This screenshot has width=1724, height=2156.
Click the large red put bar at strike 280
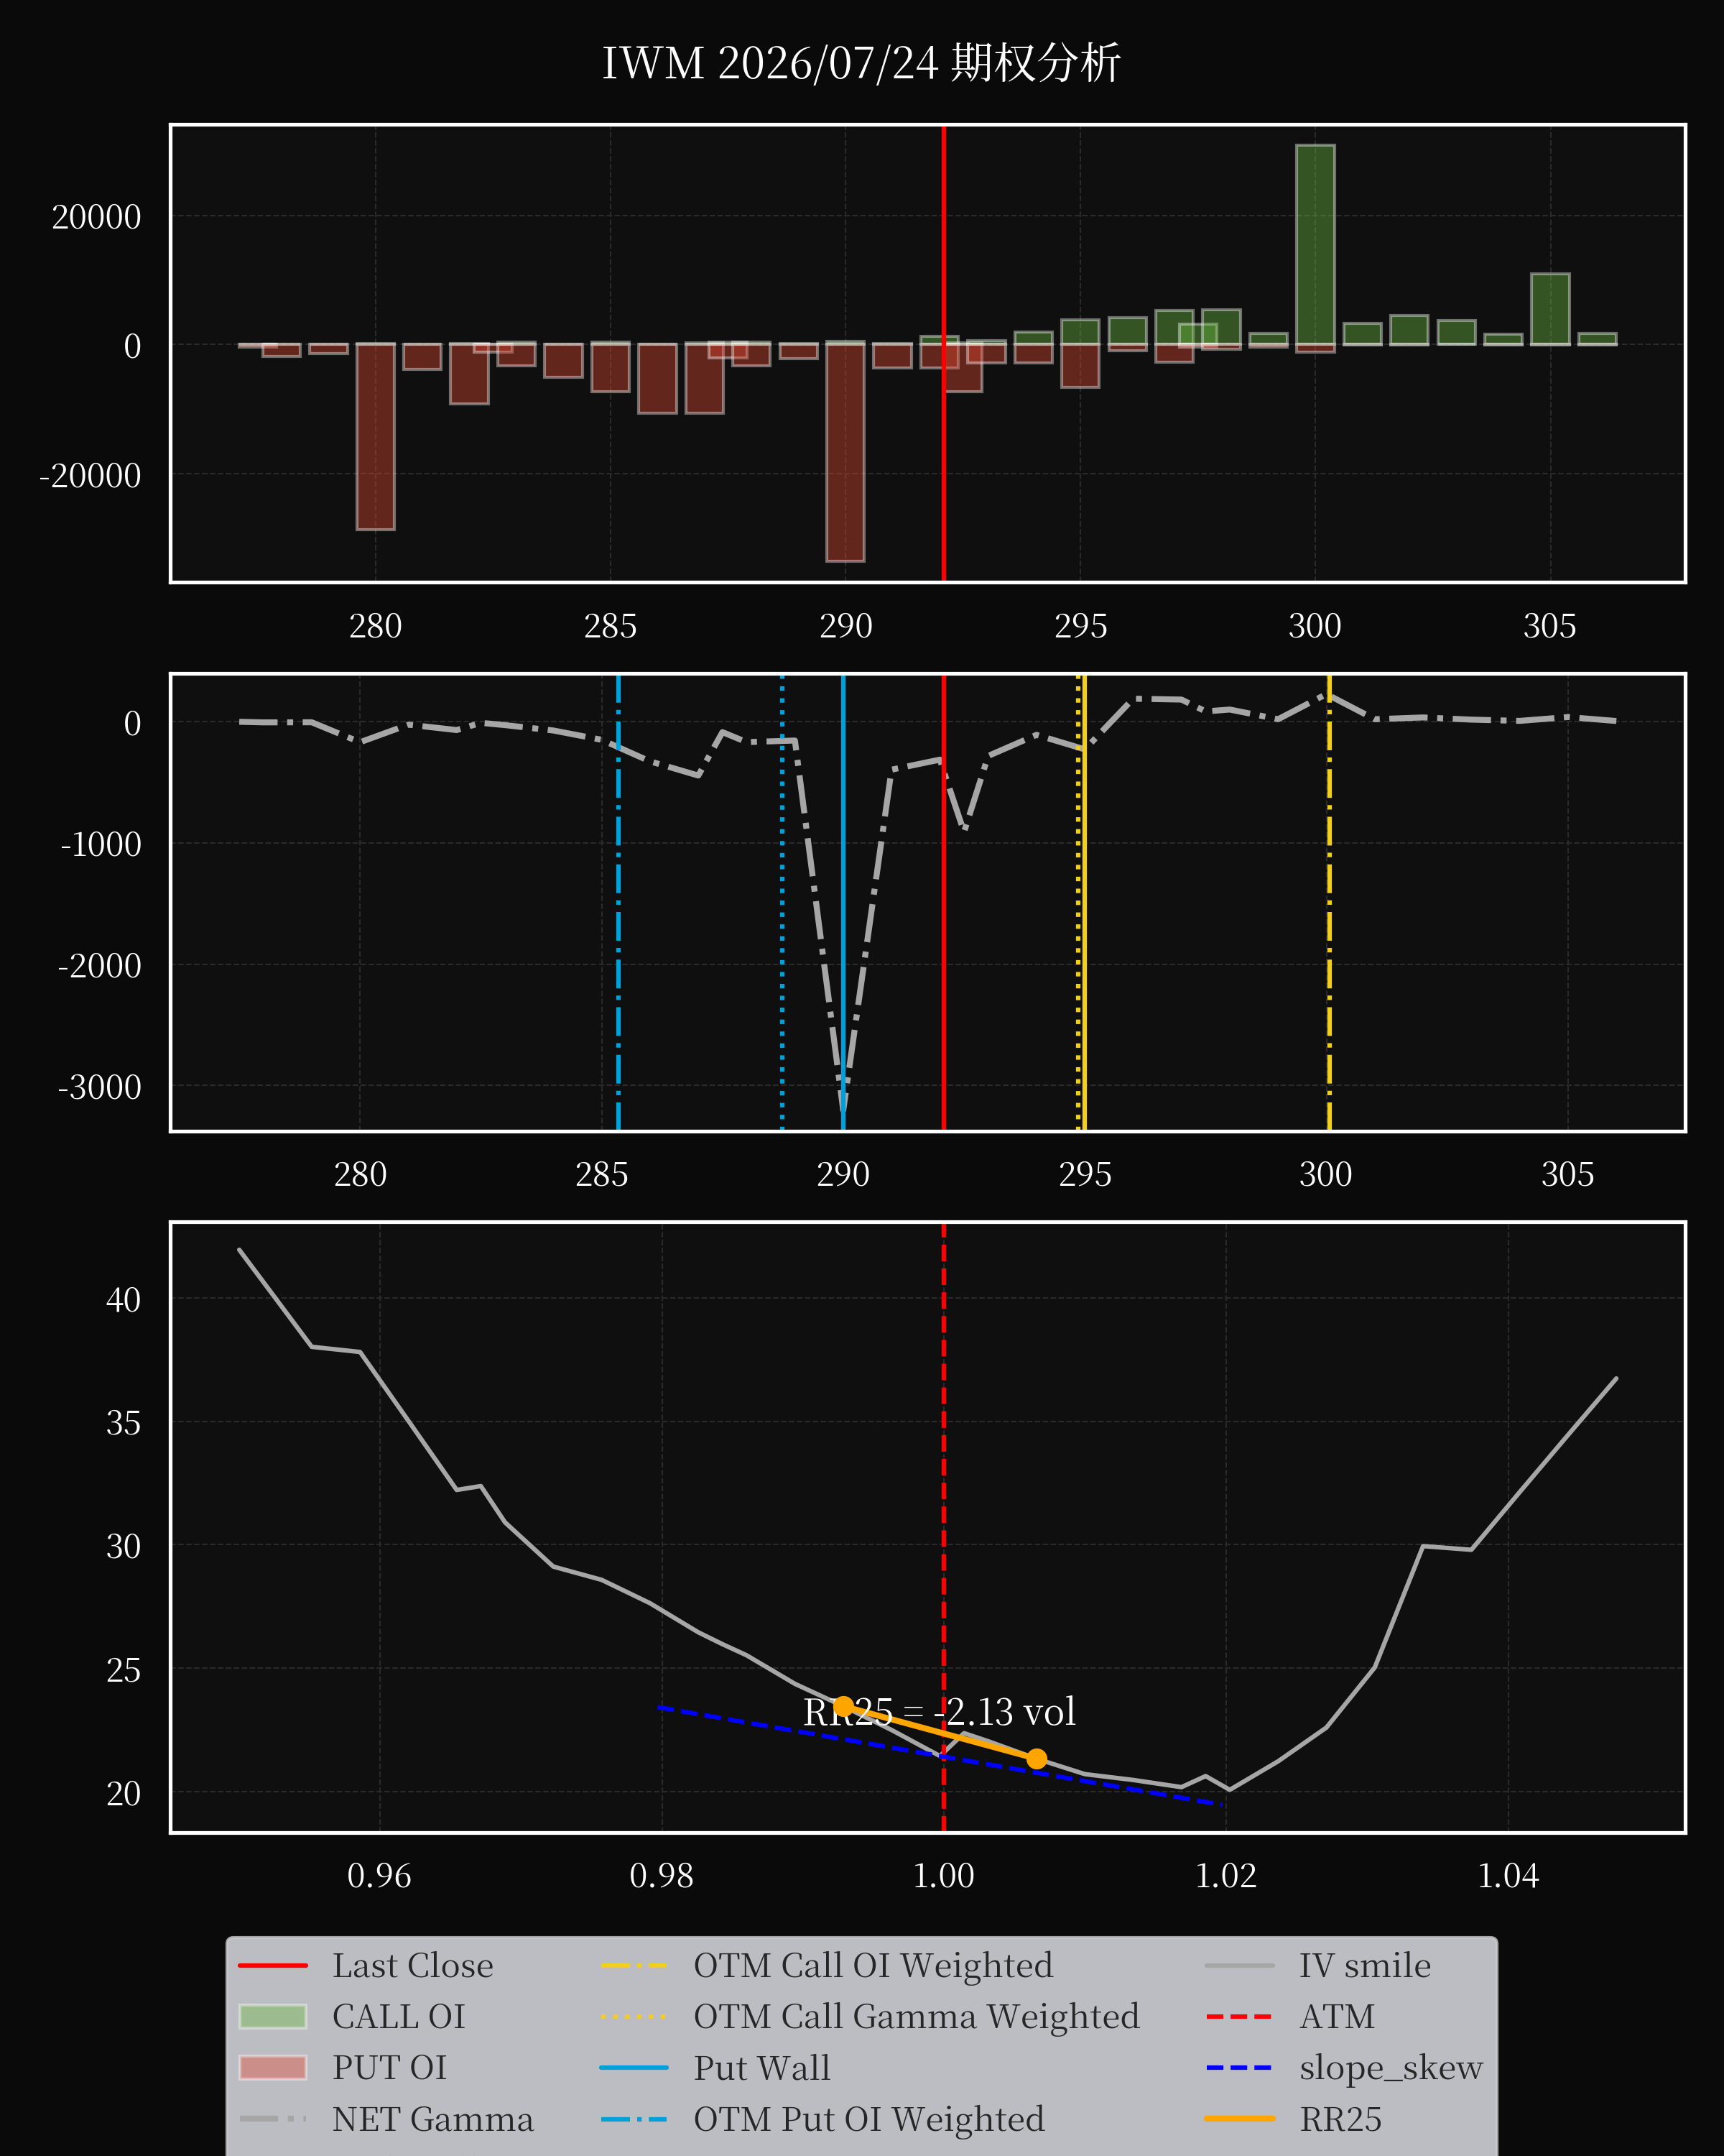tap(376, 436)
